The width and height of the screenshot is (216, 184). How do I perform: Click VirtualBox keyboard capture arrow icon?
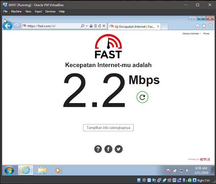[194, 180]
